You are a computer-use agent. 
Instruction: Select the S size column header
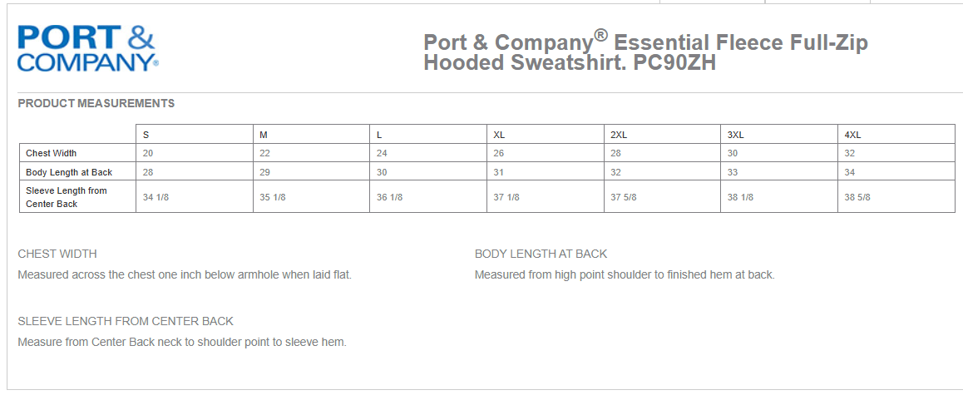tap(146, 135)
